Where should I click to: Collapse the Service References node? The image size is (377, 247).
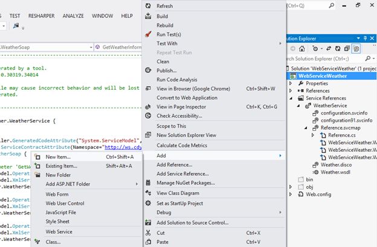point(291,98)
